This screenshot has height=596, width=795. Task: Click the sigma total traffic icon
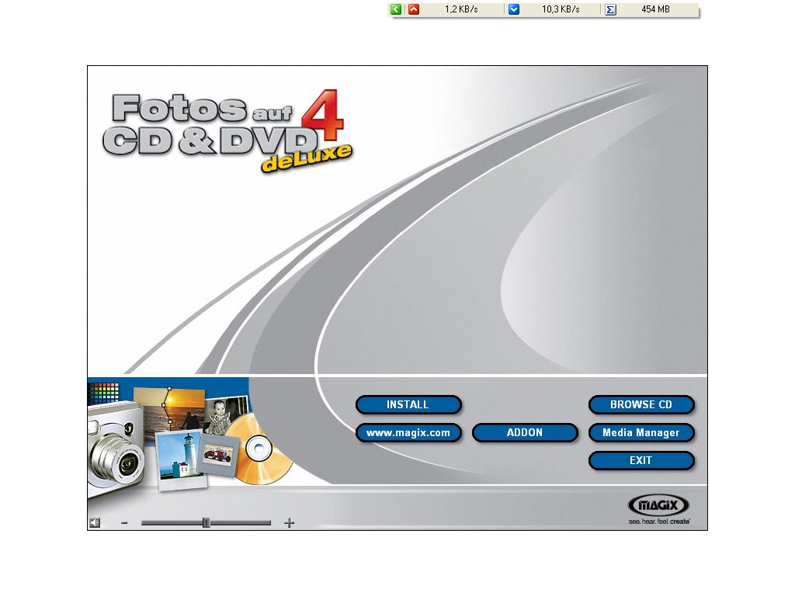pyautogui.click(x=610, y=9)
